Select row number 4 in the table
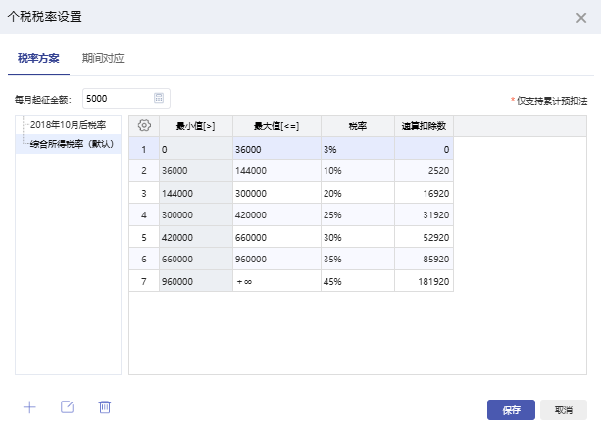Image resolution: width=601 pixels, height=426 pixels. click(x=144, y=214)
